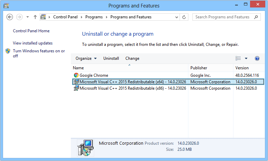Viewport: 268px width, 161px height.
Task: Go up one level with up arrow
Action: (x=35, y=17)
